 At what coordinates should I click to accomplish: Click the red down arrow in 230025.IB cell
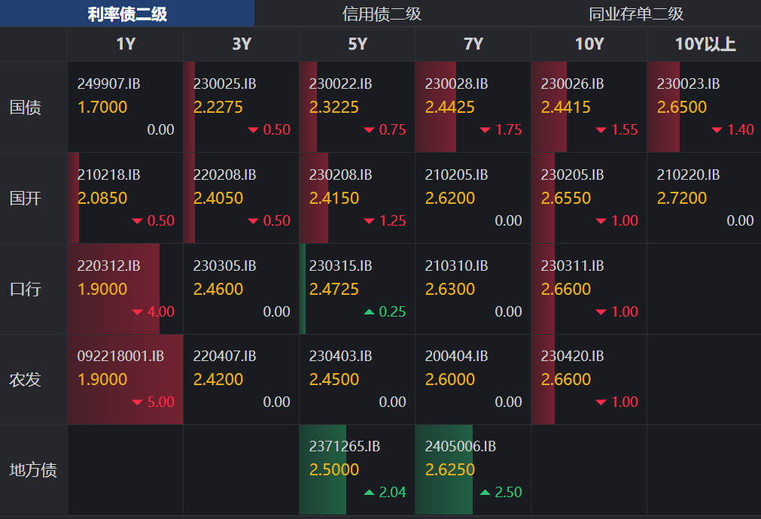coord(254,130)
